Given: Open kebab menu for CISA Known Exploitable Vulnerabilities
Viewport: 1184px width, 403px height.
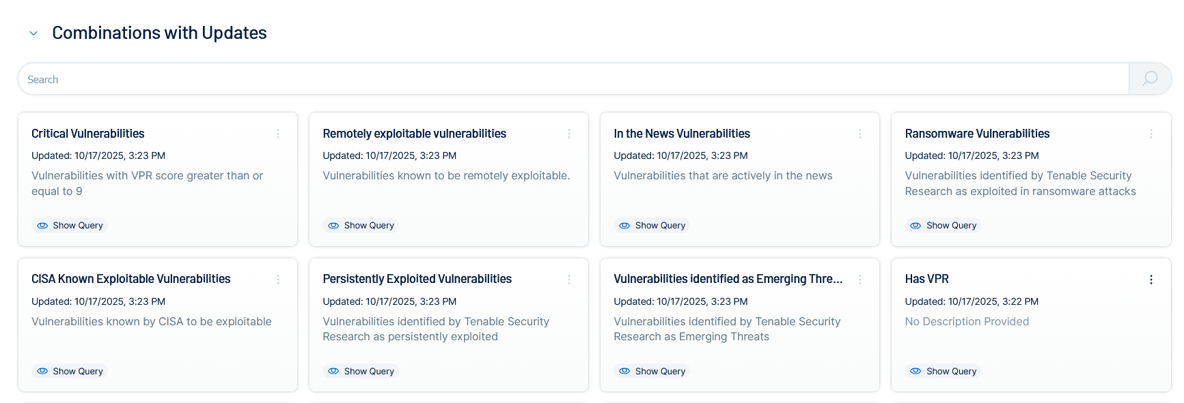Looking at the screenshot, I should coord(278,280).
